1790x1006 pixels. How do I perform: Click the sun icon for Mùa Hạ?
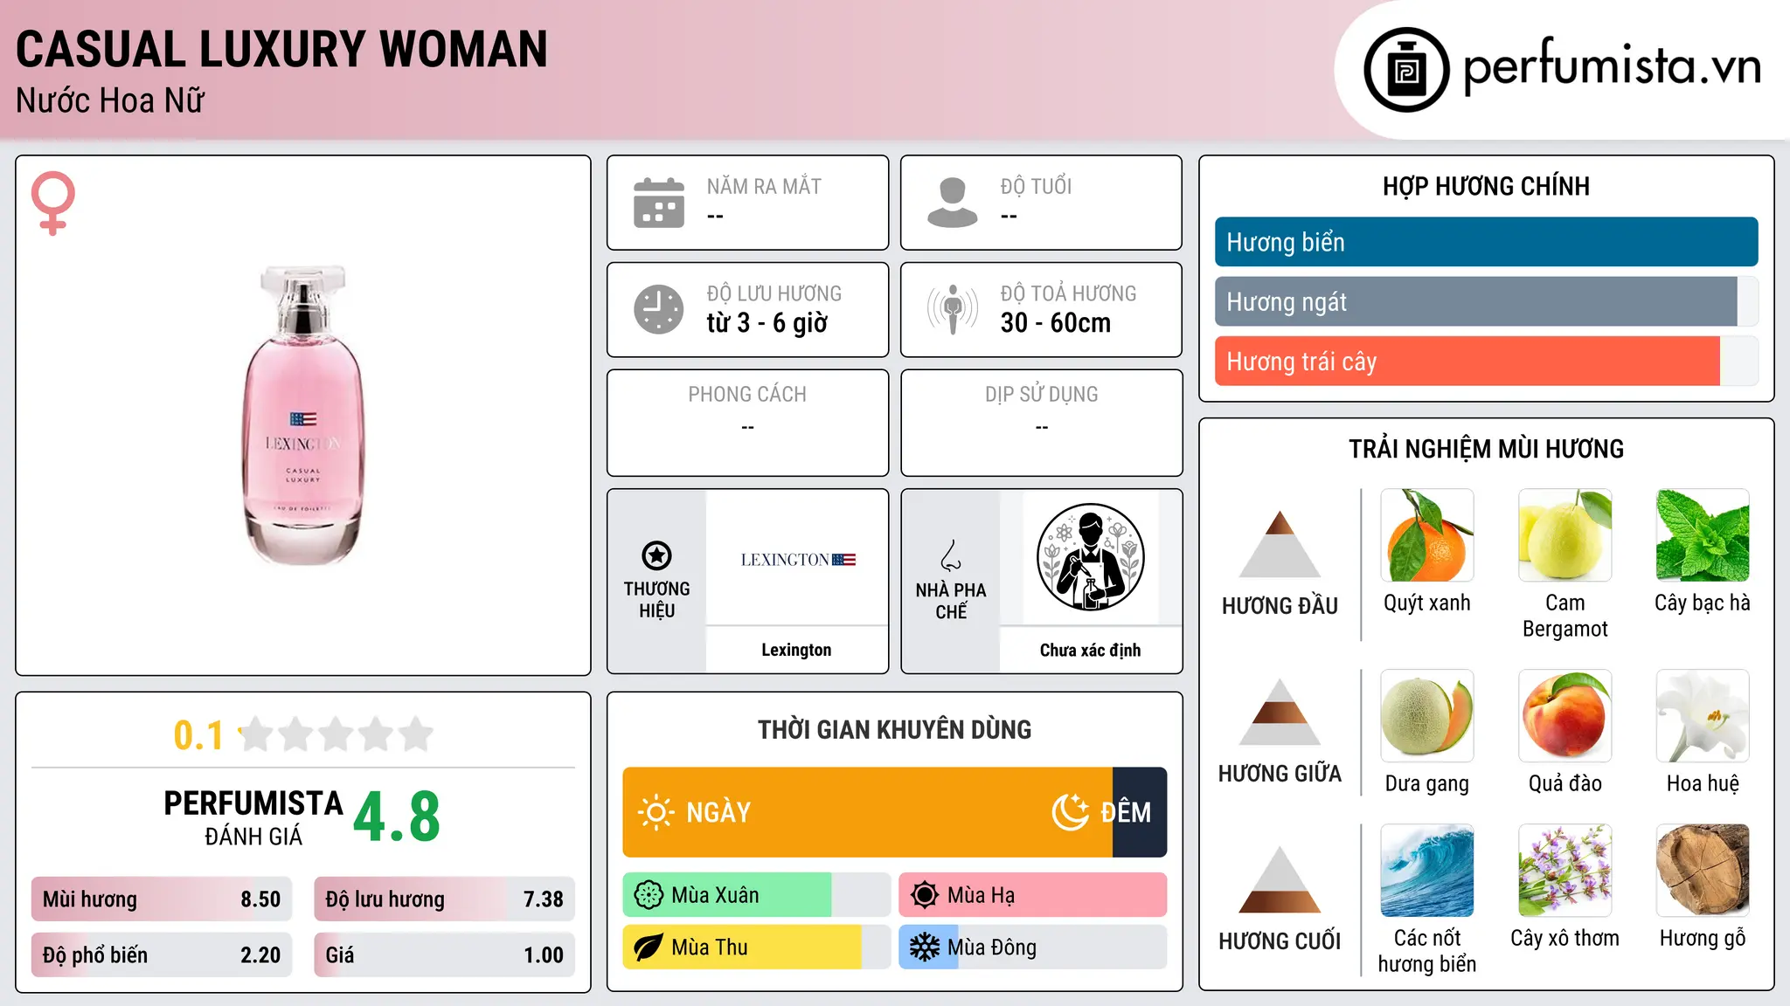pyautogui.click(x=925, y=895)
